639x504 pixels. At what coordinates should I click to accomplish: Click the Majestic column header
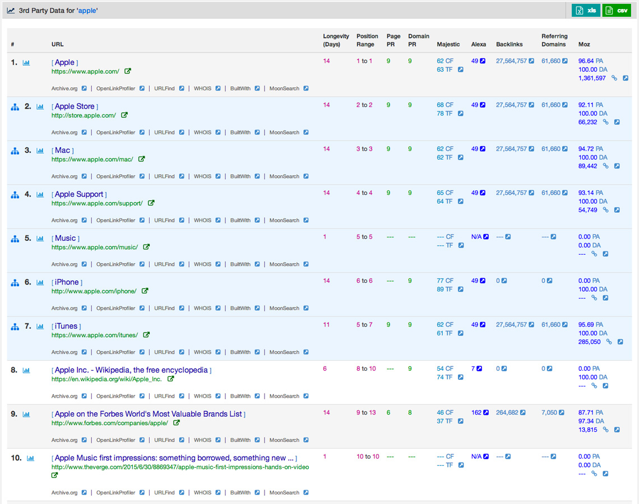click(448, 44)
